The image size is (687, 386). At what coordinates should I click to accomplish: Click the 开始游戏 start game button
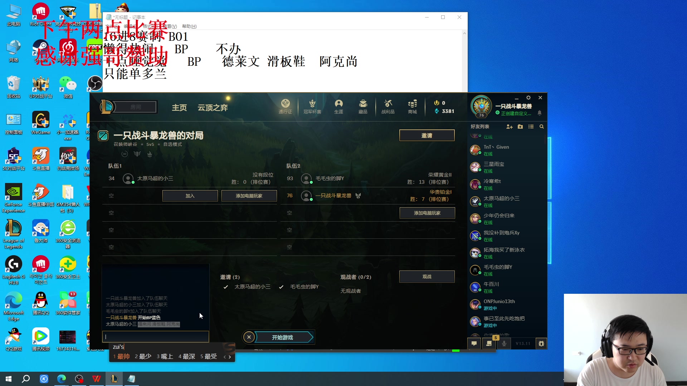(283, 337)
